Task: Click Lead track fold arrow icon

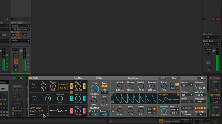Action: [161, 121]
